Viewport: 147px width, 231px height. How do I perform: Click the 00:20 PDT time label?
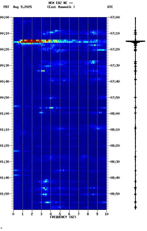point(5,49)
